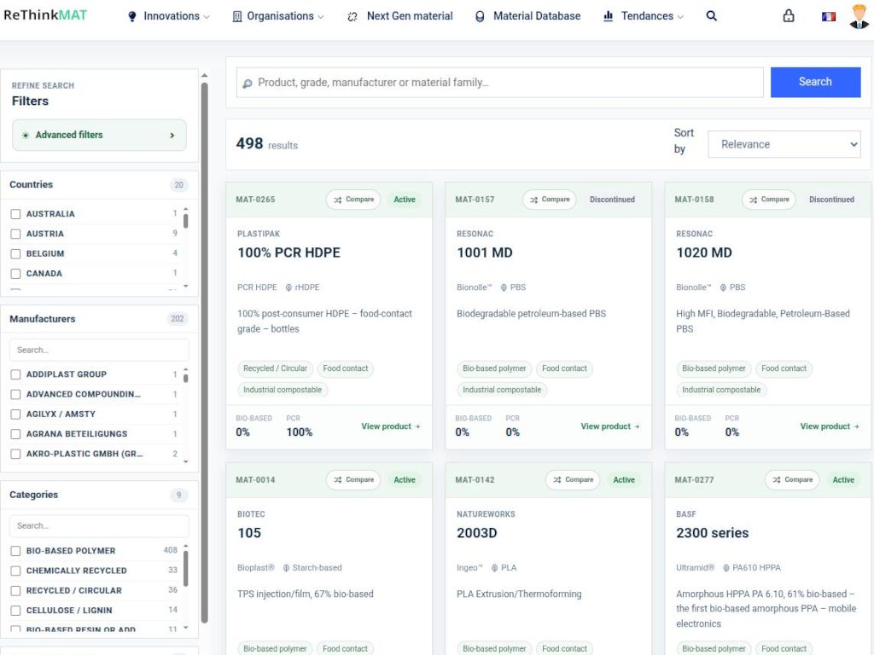The image size is (874, 655).
Task: Expand the Innovations menu chevron
Action: click(x=207, y=17)
